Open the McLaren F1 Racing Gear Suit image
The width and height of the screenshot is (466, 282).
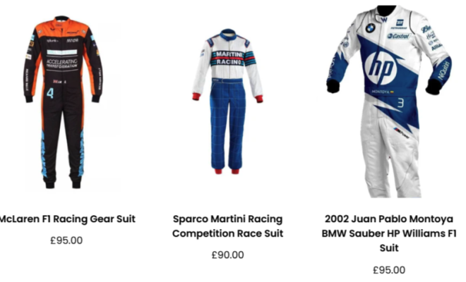(64, 102)
